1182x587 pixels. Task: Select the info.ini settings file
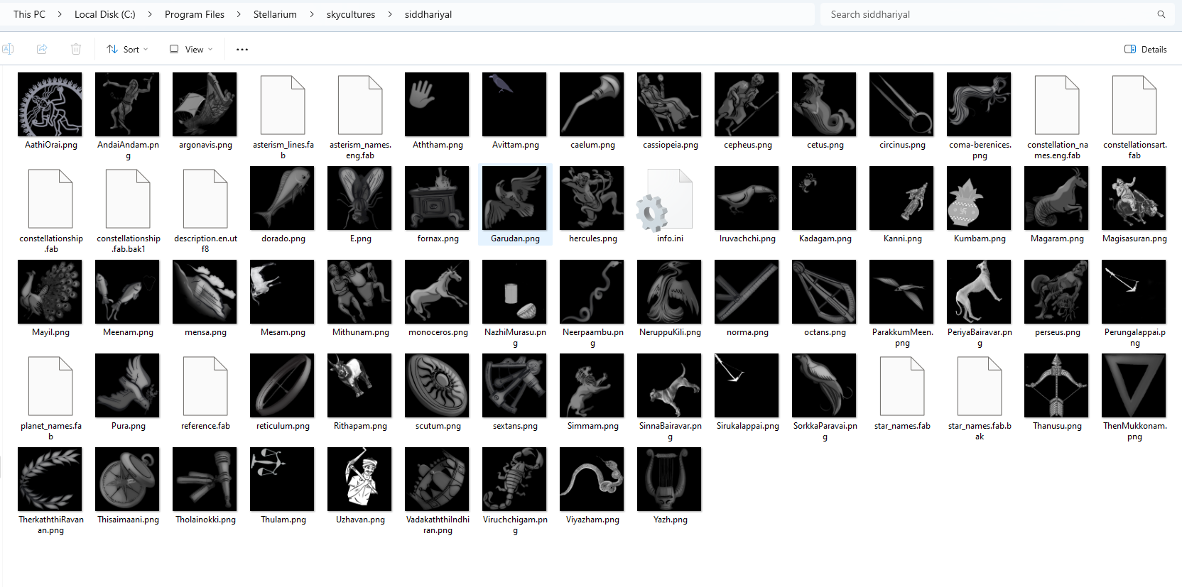(x=669, y=201)
